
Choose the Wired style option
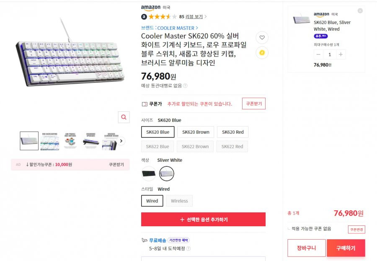tap(152, 201)
